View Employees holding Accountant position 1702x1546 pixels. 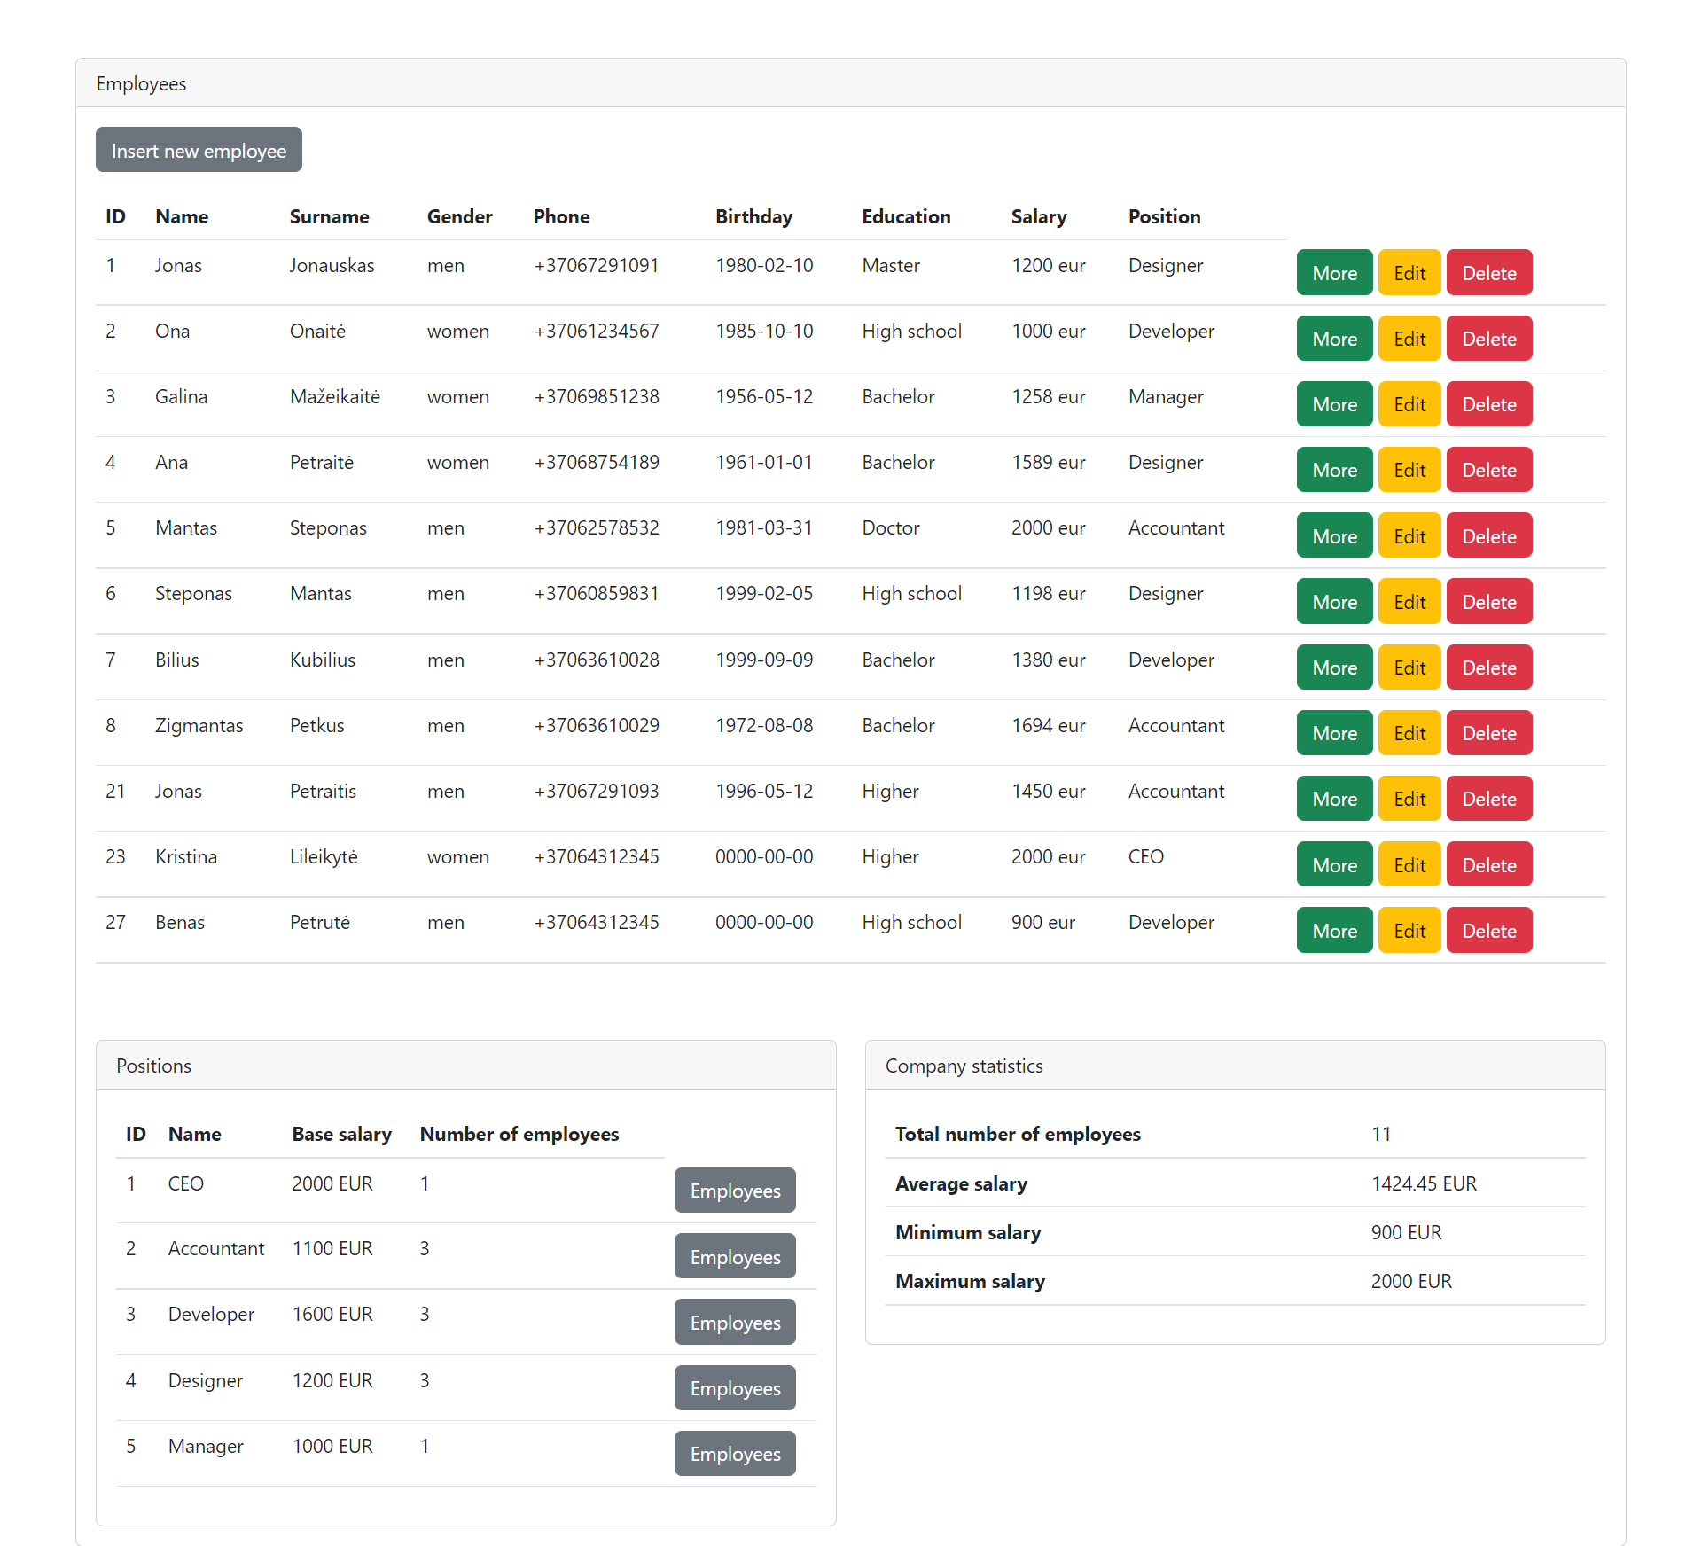coord(734,1256)
